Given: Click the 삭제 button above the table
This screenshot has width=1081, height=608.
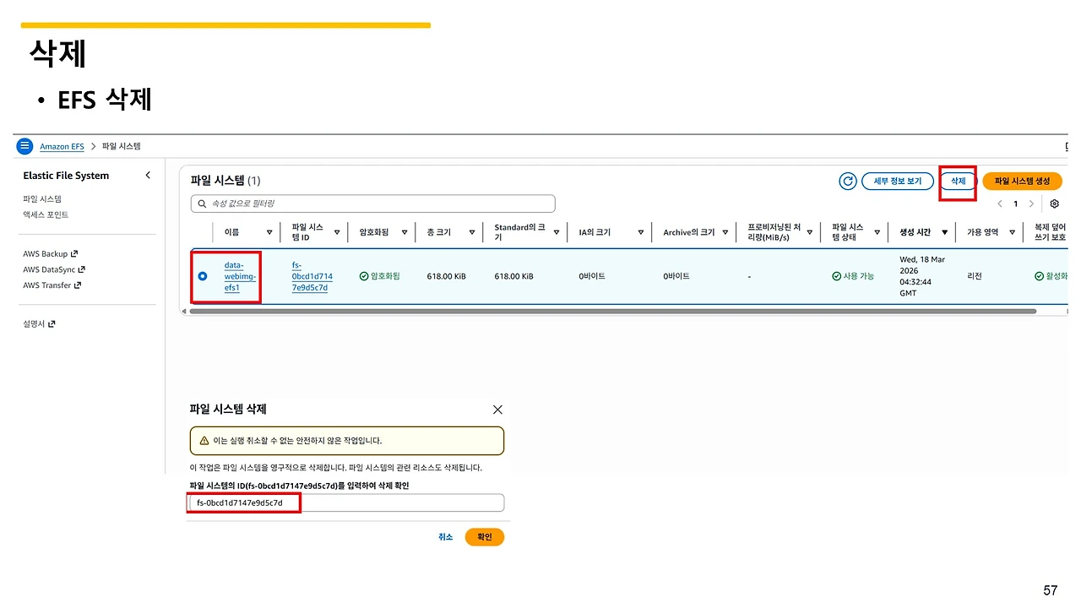Looking at the screenshot, I should coord(958,181).
